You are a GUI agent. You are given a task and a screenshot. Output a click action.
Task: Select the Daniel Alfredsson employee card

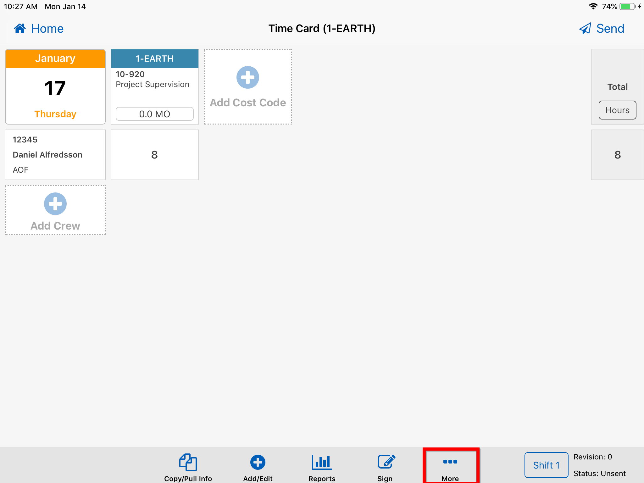(55, 154)
